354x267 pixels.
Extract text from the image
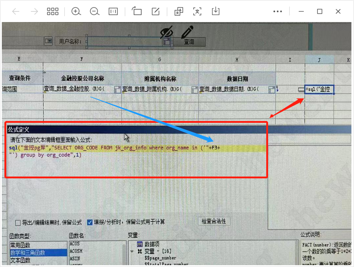[x=197, y=11]
